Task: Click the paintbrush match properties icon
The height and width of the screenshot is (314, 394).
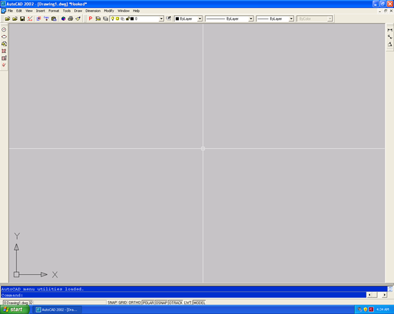Action: tap(78, 19)
